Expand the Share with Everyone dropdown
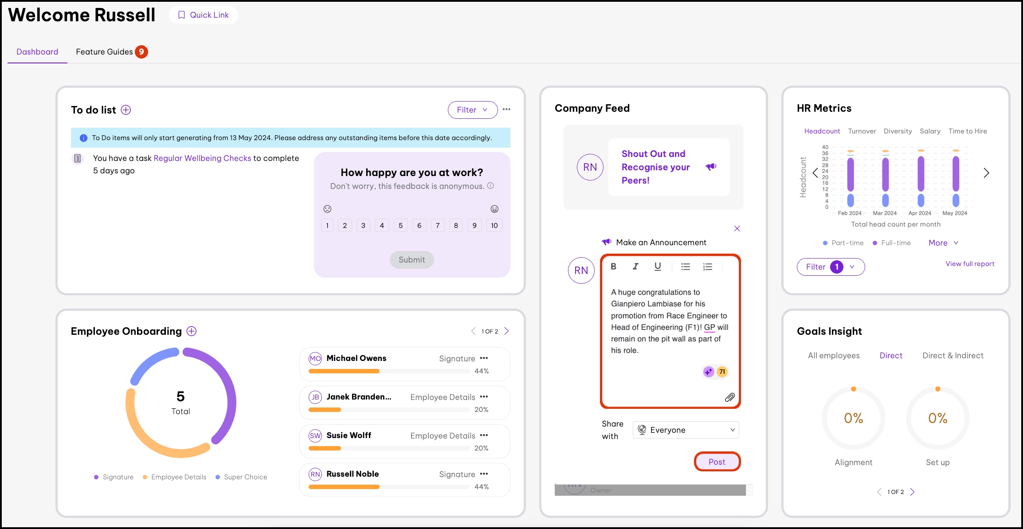The height and width of the screenshot is (529, 1023). [686, 430]
